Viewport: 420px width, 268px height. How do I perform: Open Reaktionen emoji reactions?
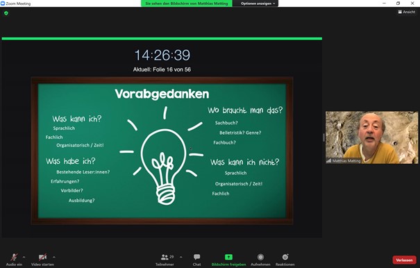pos(285,257)
